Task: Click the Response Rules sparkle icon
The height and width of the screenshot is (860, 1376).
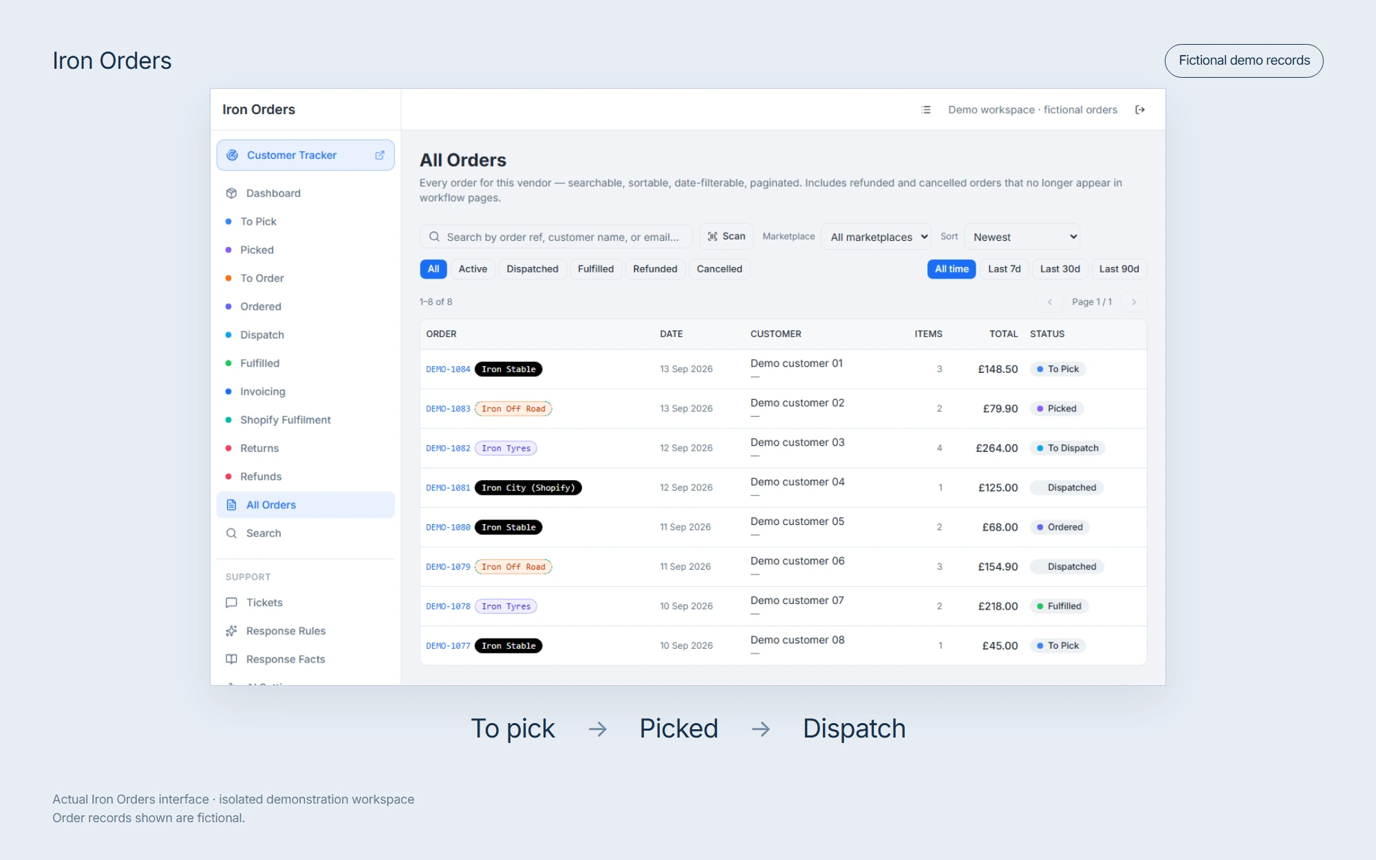Action: point(232,631)
